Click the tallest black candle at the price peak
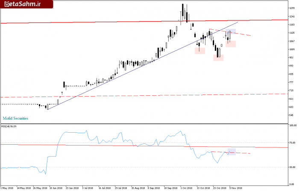Screen dimensions: 299x191 pos(183,10)
